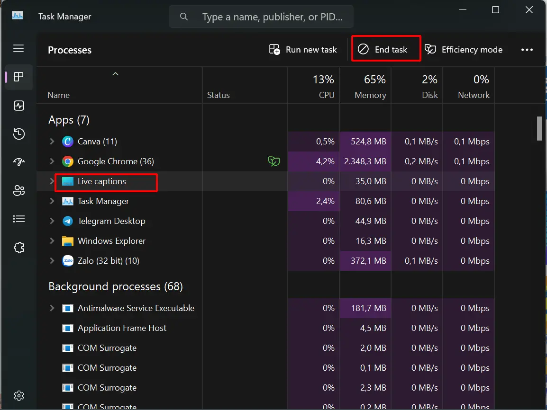Select Zalo (32 bit) (10) row name
Image resolution: width=547 pixels, height=410 pixels.
[x=108, y=260]
